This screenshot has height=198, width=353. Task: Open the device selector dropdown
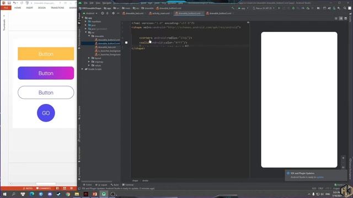264,8
